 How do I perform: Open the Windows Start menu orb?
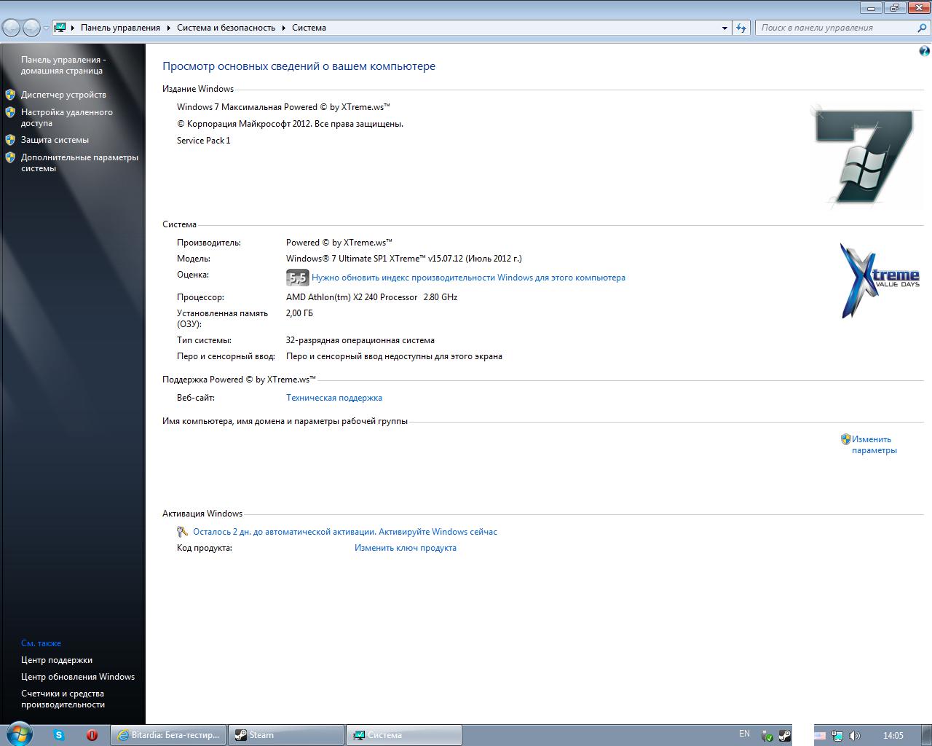point(18,734)
